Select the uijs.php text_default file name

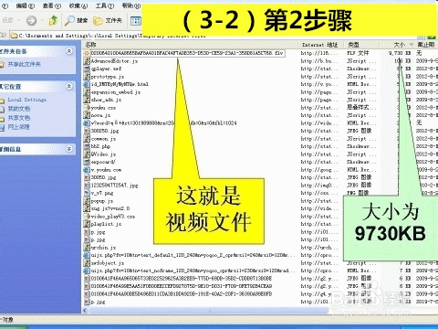(x=193, y=255)
